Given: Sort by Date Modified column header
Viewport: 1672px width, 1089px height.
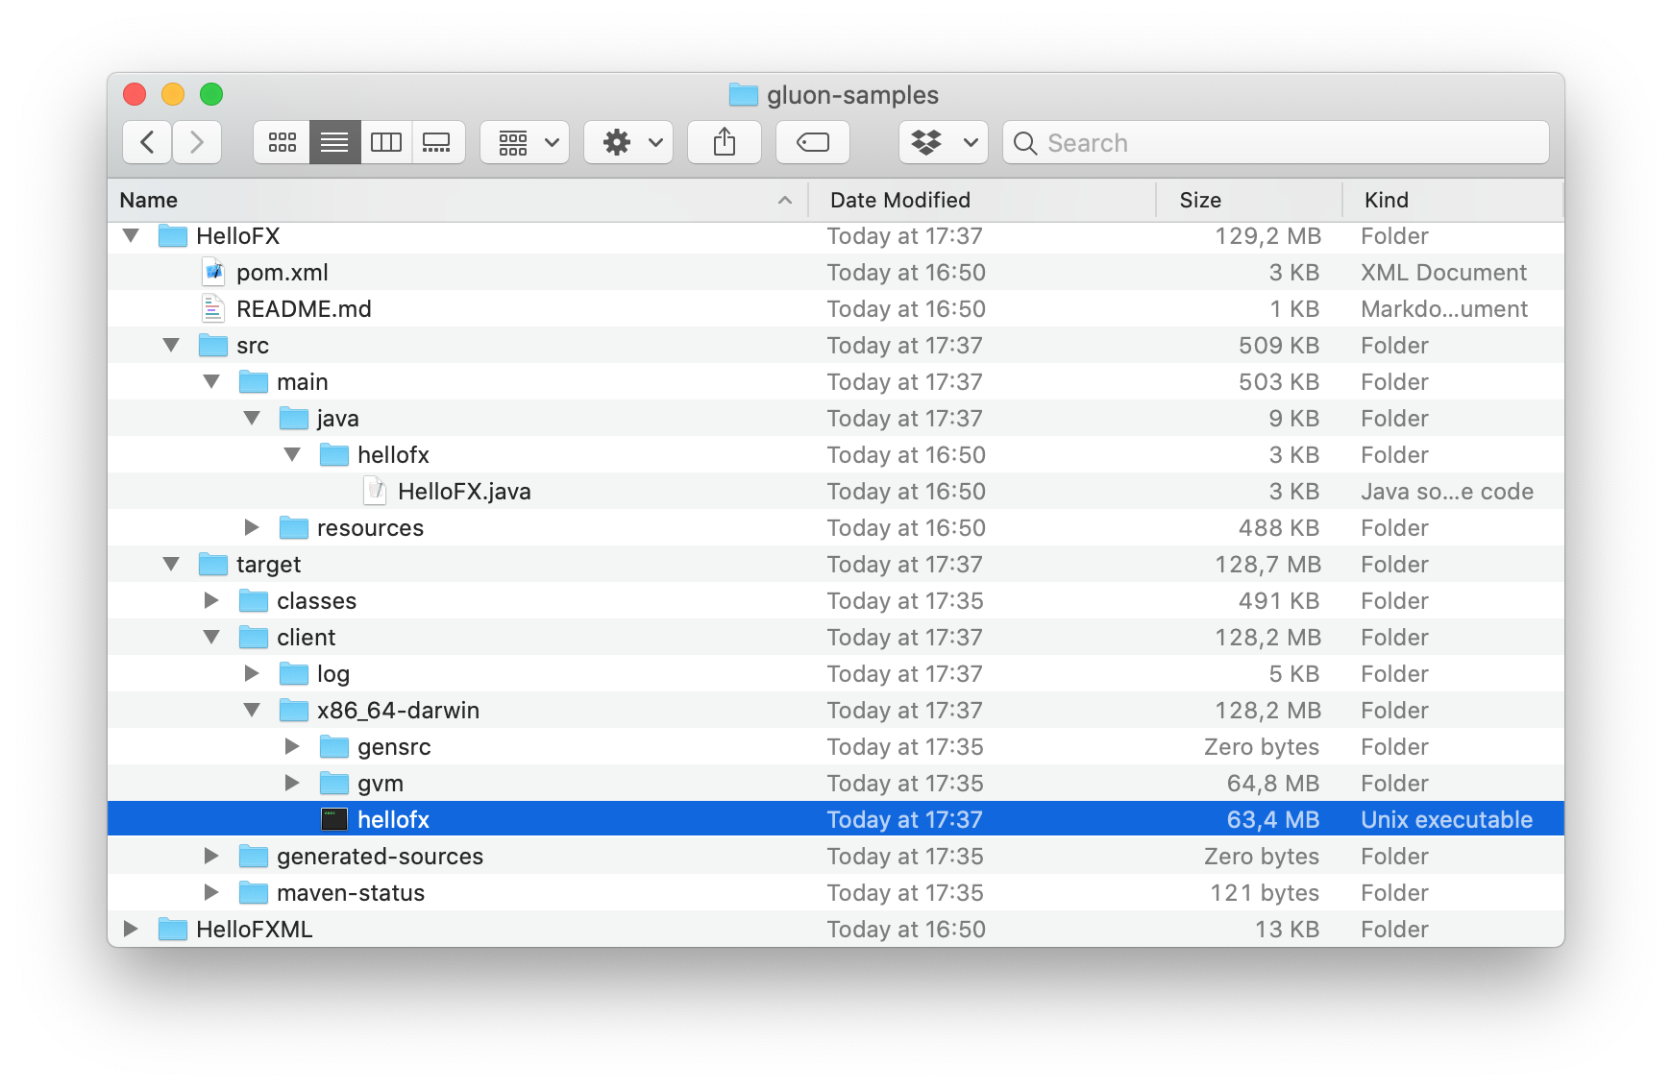Looking at the screenshot, I should pyautogui.click(x=982, y=200).
